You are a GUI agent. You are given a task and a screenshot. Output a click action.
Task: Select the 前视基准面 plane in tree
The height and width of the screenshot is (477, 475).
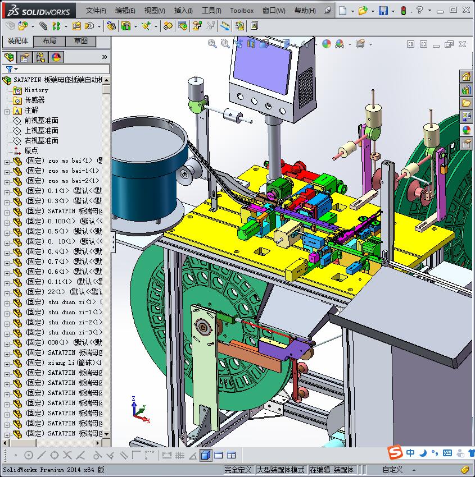click(41, 121)
